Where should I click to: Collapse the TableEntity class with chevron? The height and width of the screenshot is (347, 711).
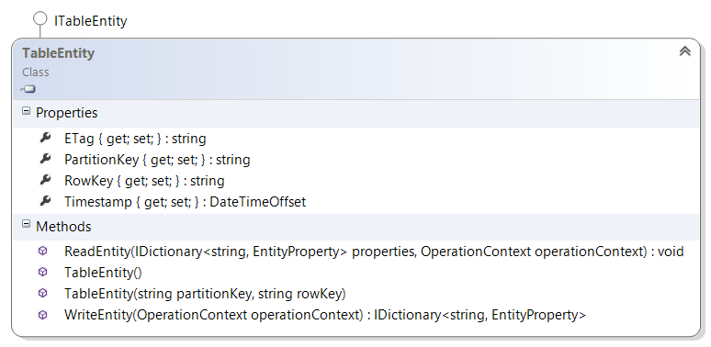[x=684, y=51]
